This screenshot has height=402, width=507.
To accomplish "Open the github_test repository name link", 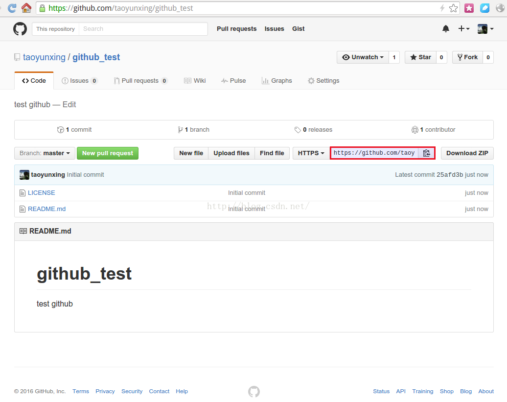I will 96,57.
